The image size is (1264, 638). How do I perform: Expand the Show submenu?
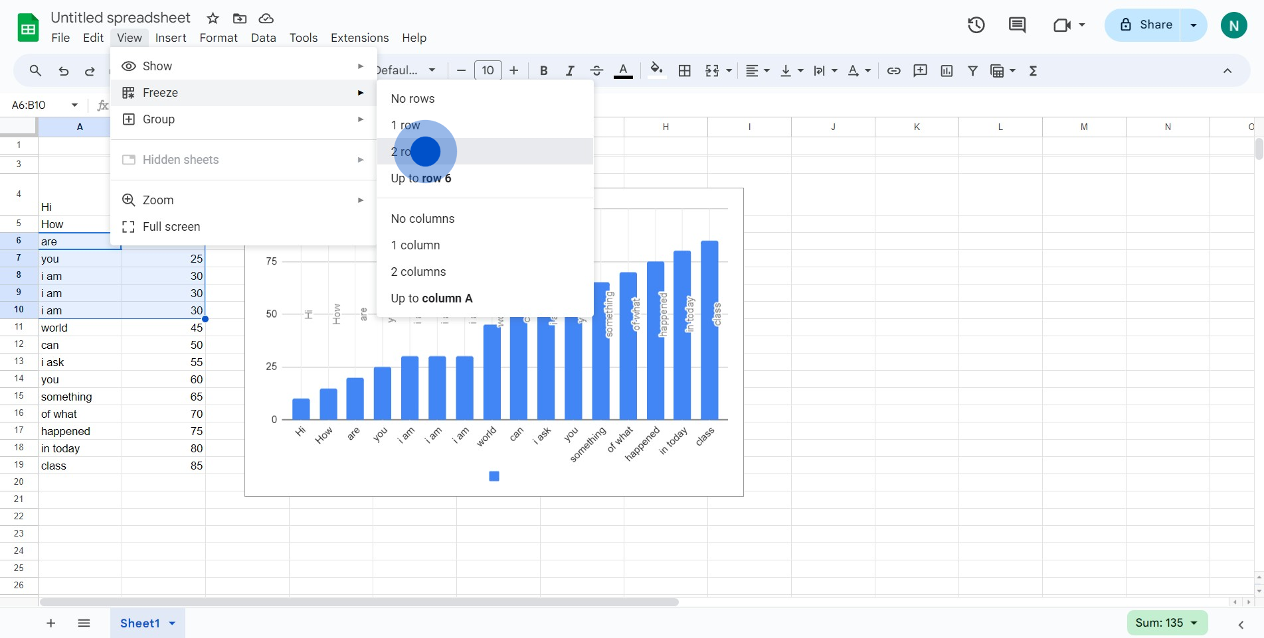coord(244,66)
